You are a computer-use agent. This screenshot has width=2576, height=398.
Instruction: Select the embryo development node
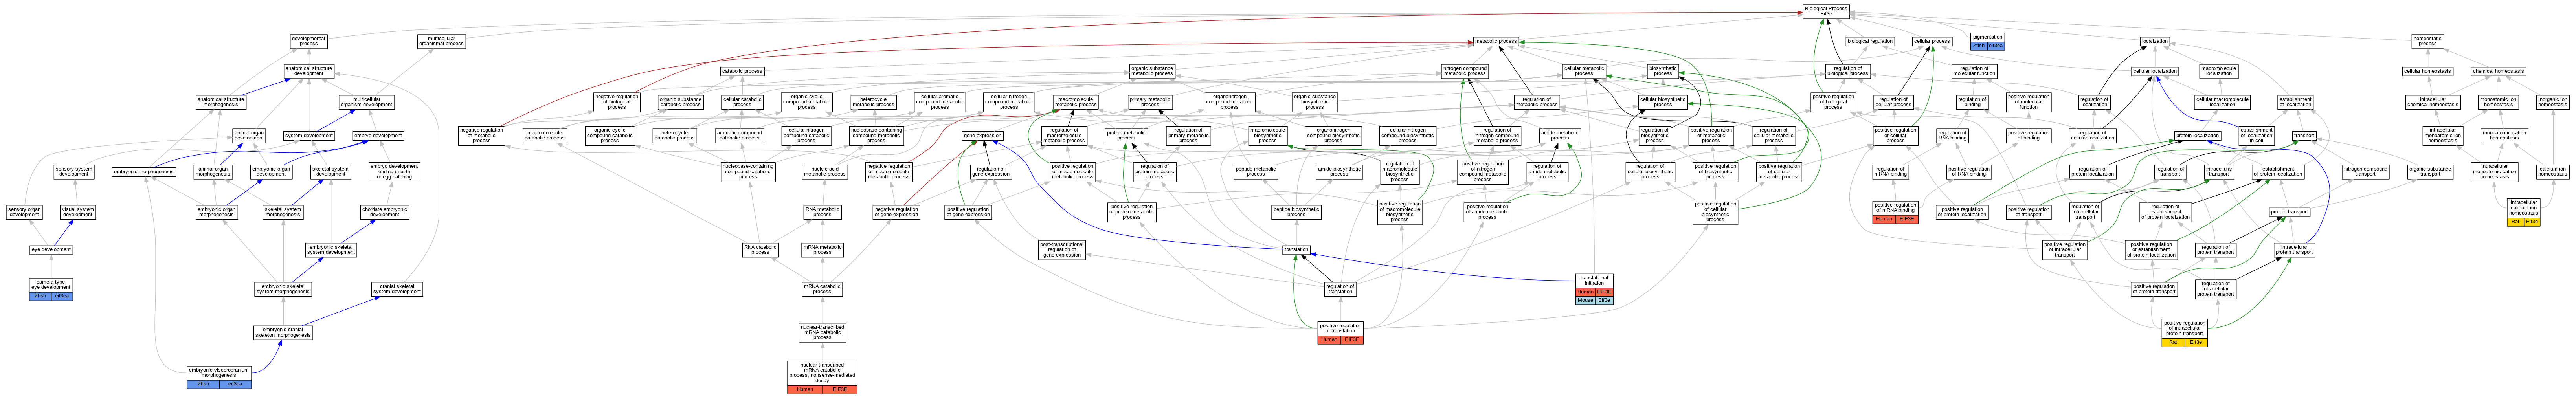(378, 136)
